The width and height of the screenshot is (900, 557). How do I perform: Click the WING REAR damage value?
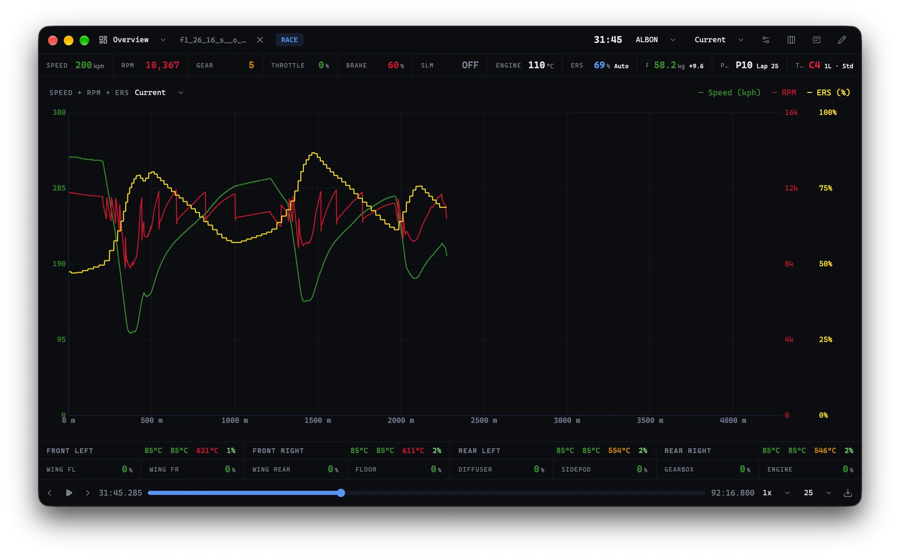[333, 469]
